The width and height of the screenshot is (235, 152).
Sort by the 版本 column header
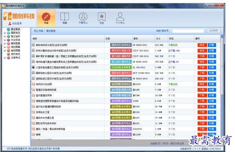(x=144, y=38)
